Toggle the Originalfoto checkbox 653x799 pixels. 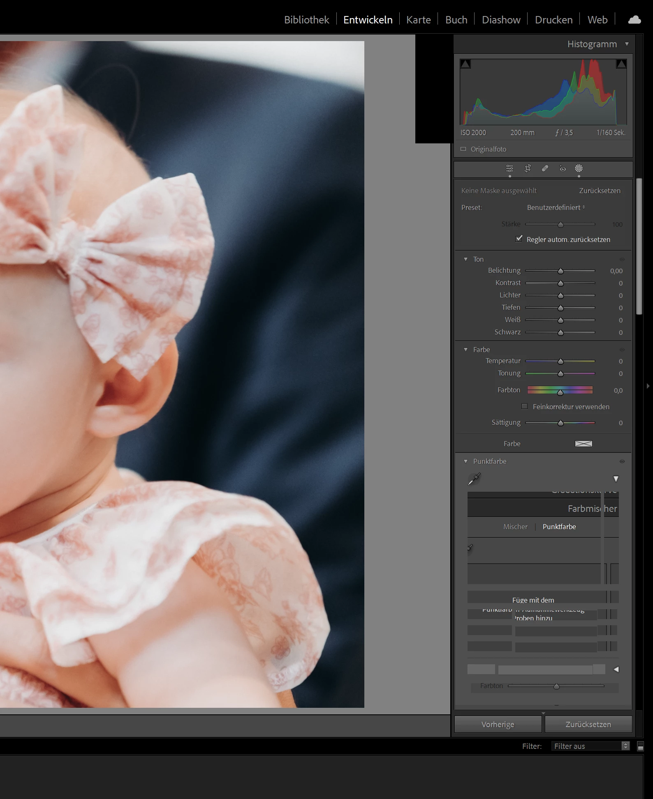[x=463, y=149]
